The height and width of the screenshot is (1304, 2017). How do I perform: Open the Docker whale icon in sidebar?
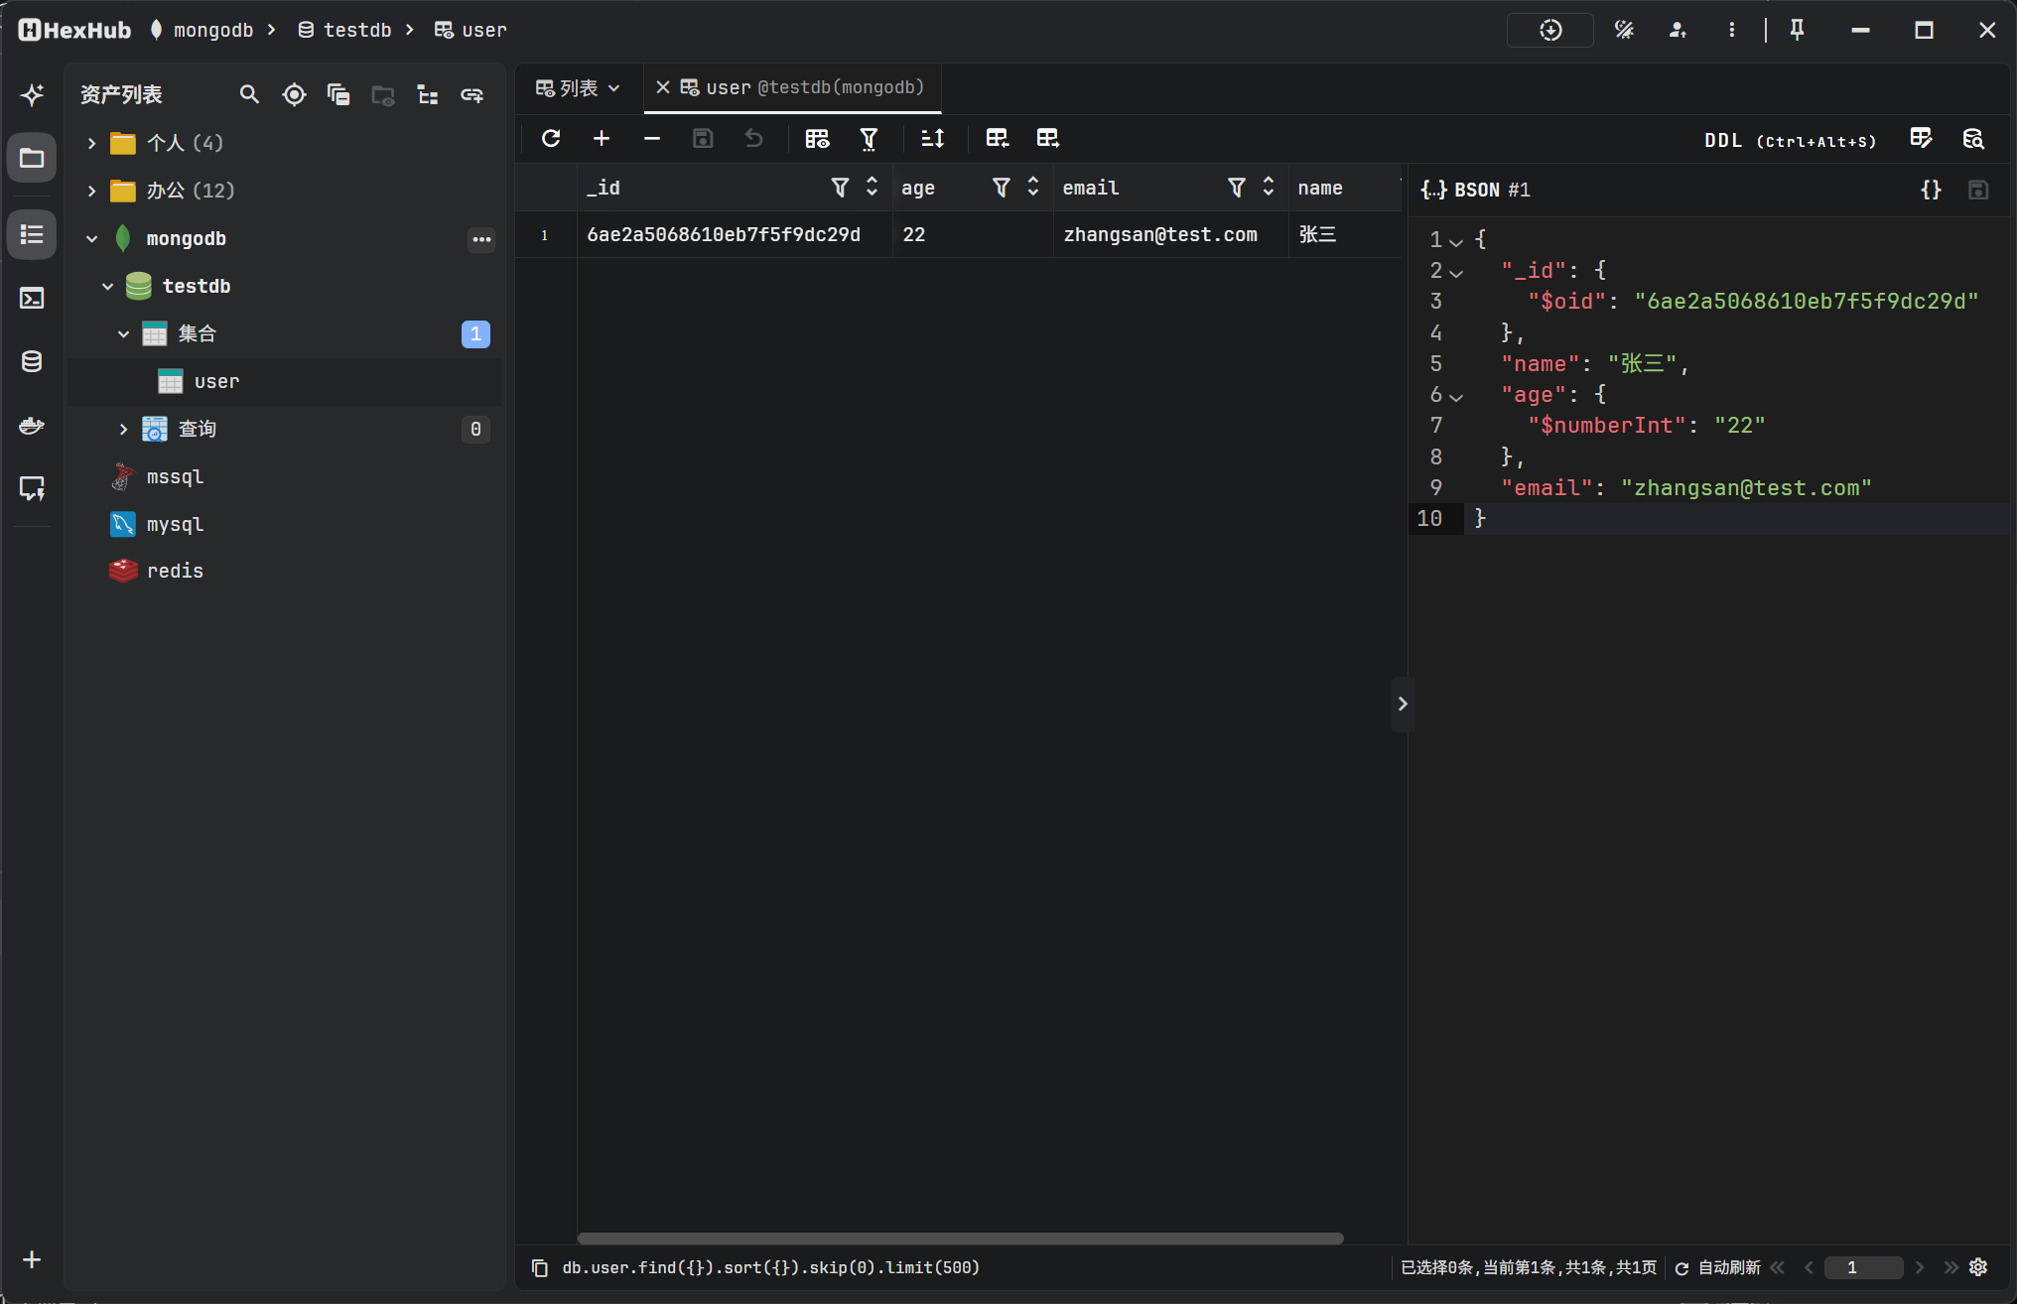click(x=32, y=425)
